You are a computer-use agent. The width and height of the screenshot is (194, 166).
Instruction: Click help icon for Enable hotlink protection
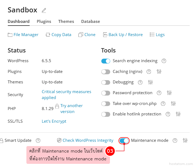click(168, 114)
